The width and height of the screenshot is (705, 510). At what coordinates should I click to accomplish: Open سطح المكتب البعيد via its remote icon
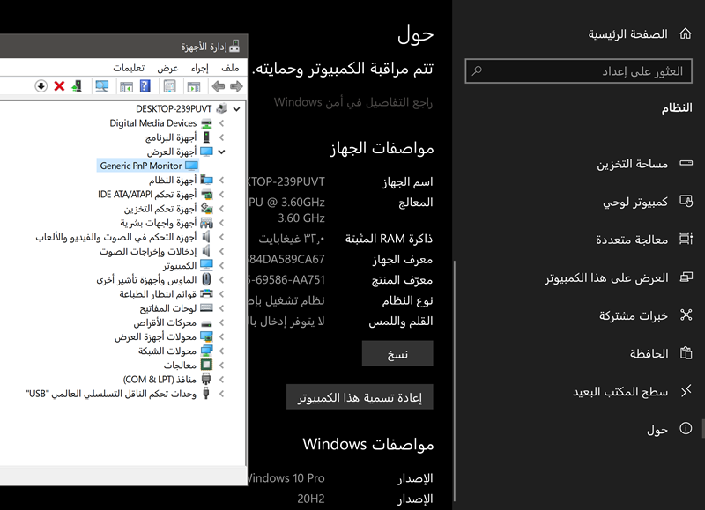click(x=686, y=391)
